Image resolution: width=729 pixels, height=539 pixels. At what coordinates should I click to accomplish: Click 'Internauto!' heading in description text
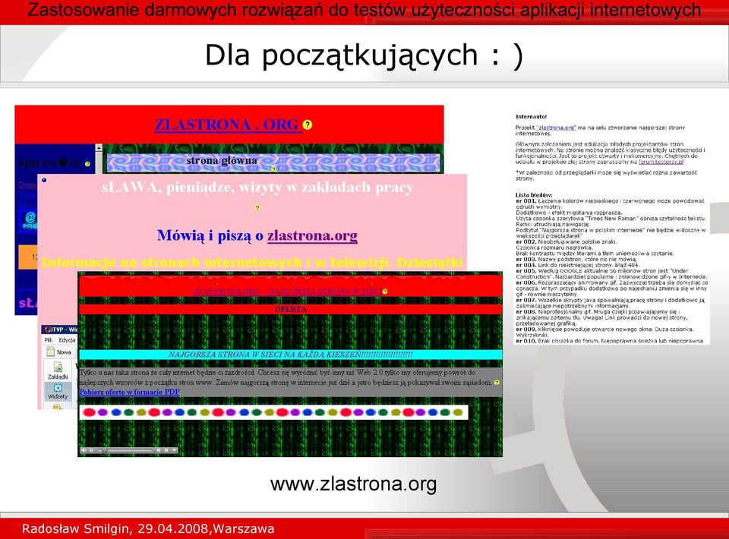tap(531, 117)
